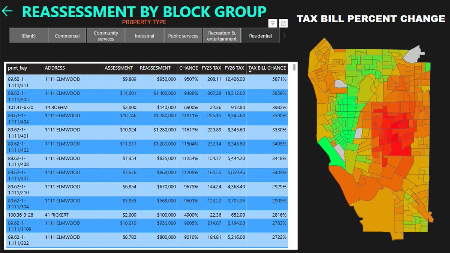
Task: Sort by the CHANGE column header
Action: coord(189,69)
